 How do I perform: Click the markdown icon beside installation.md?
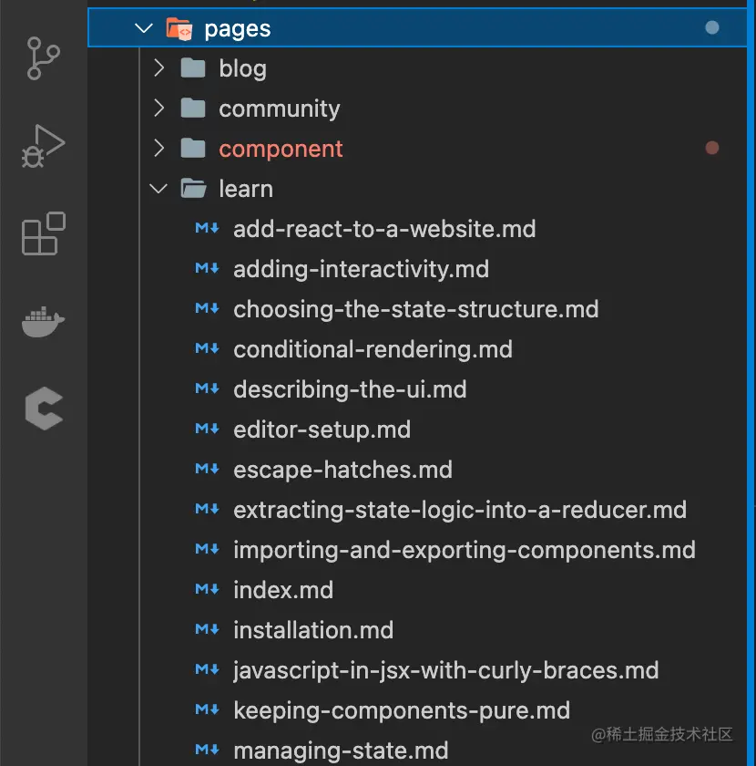coord(207,630)
